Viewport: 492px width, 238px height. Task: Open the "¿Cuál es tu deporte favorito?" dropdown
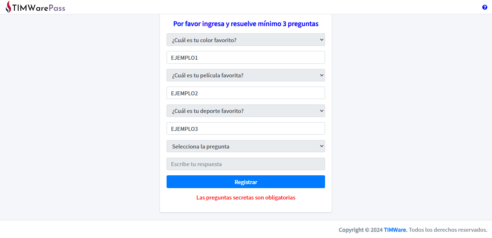pyautogui.click(x=246, y=110)
